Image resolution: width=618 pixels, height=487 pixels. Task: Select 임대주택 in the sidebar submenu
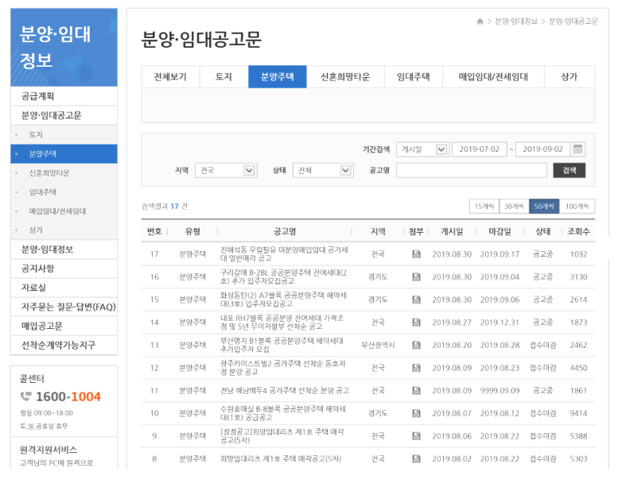[64, 192]
